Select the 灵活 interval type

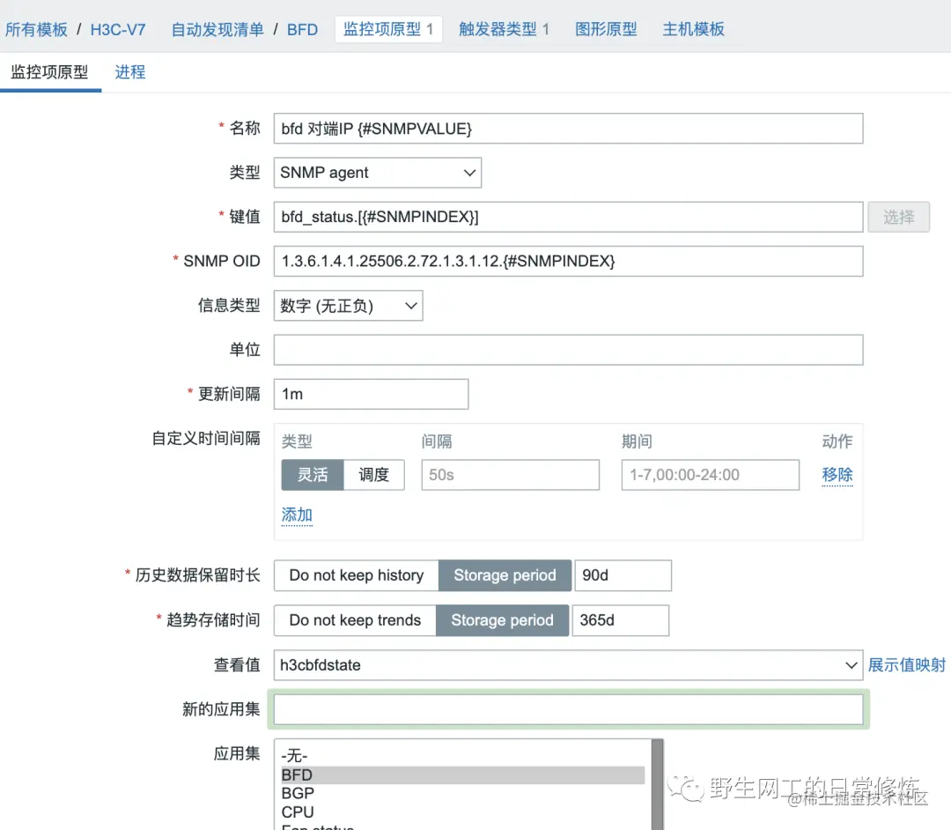point(313,475)
